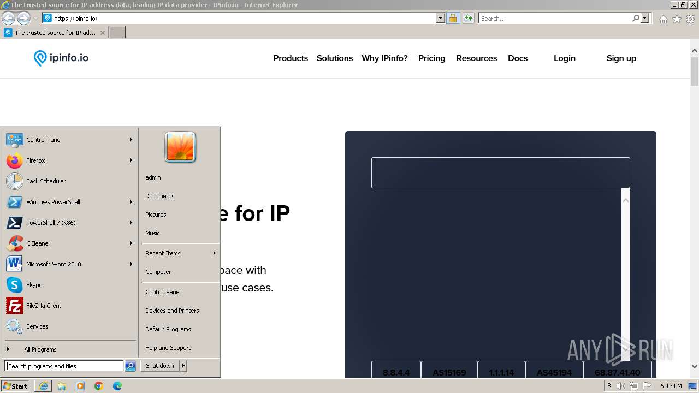Click the Internet Explorer back arrow button

tap(8, 18)
